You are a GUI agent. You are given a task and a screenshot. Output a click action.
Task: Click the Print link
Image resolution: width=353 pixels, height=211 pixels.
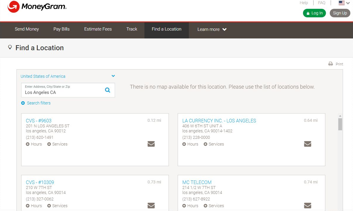pyautogui.click(x=339, y=64)
